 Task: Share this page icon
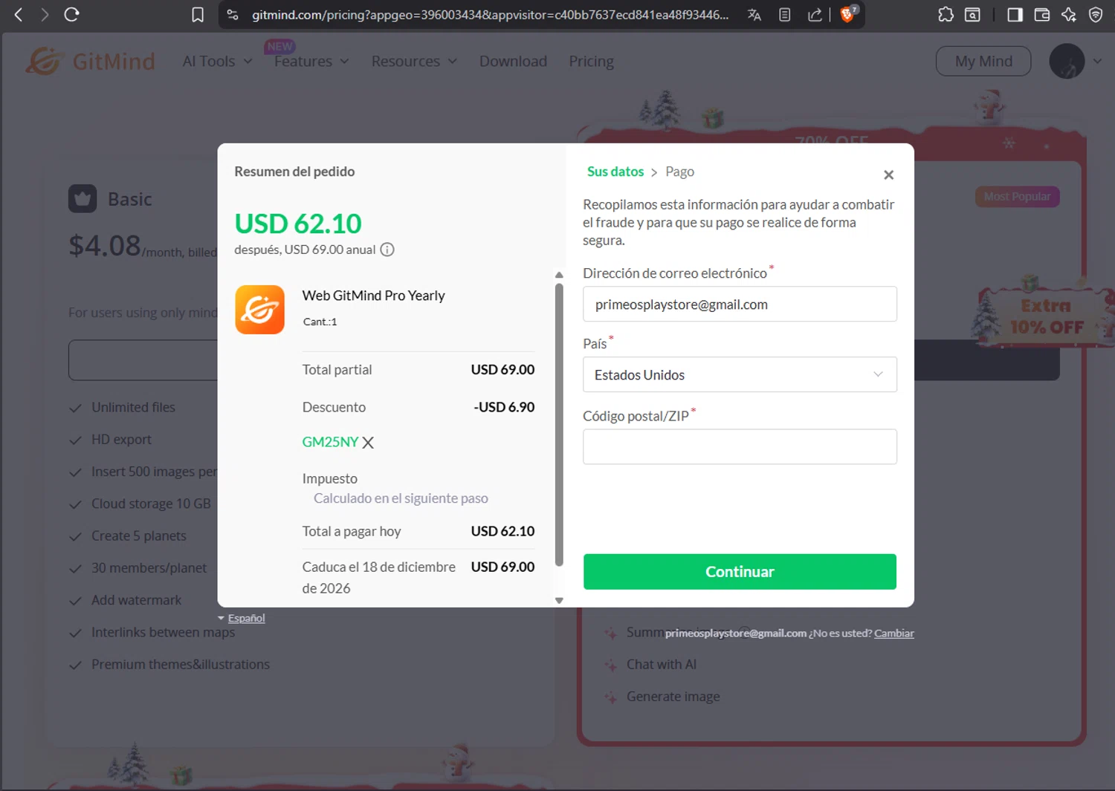click(815, 15)
